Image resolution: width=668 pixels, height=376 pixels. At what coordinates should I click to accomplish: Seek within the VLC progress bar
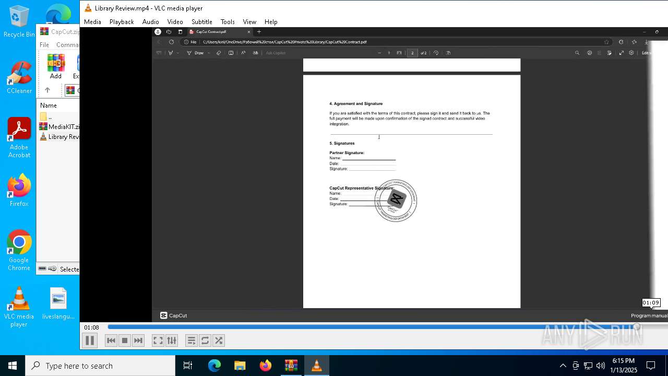(373, 327)
